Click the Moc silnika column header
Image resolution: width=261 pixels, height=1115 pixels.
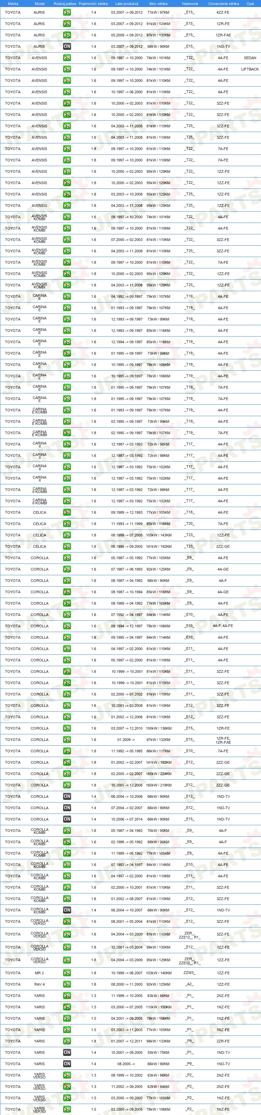(158, 3)
